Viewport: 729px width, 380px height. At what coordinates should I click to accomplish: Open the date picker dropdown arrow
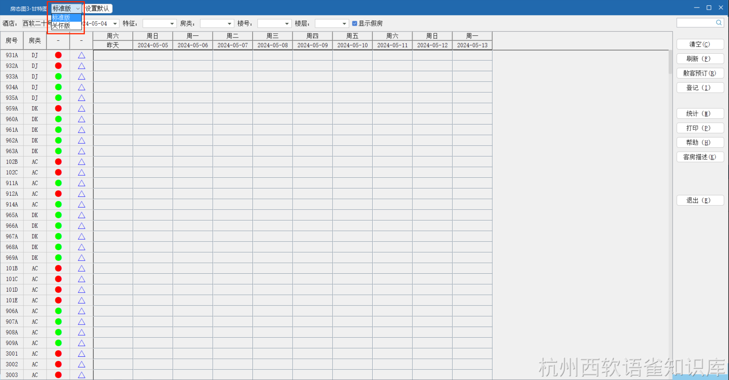[115, 24]
